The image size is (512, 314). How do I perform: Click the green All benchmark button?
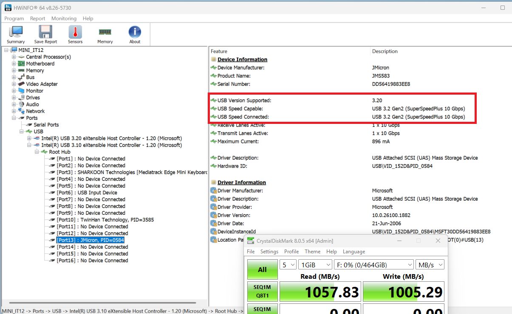coord(262,269)
